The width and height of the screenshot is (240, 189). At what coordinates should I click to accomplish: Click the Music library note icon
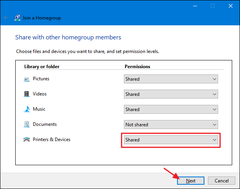click(27, 109)
